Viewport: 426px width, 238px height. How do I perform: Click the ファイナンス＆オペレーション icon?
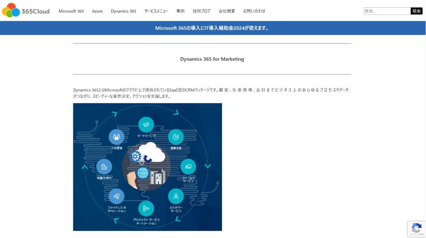point(117,196)
